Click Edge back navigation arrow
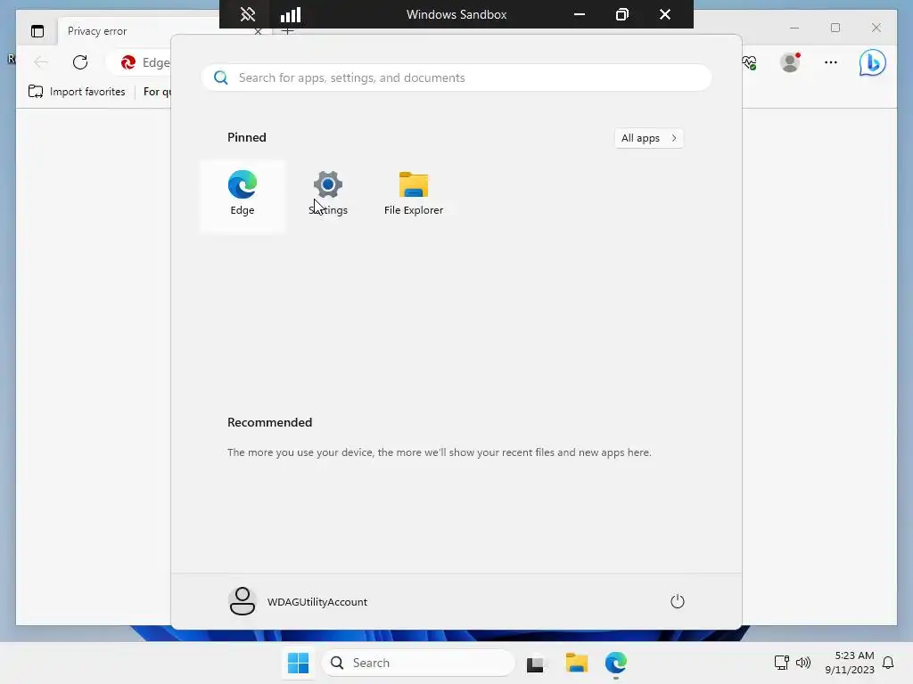The height and width of the screenshot is (684, 913). coord(41,62)
